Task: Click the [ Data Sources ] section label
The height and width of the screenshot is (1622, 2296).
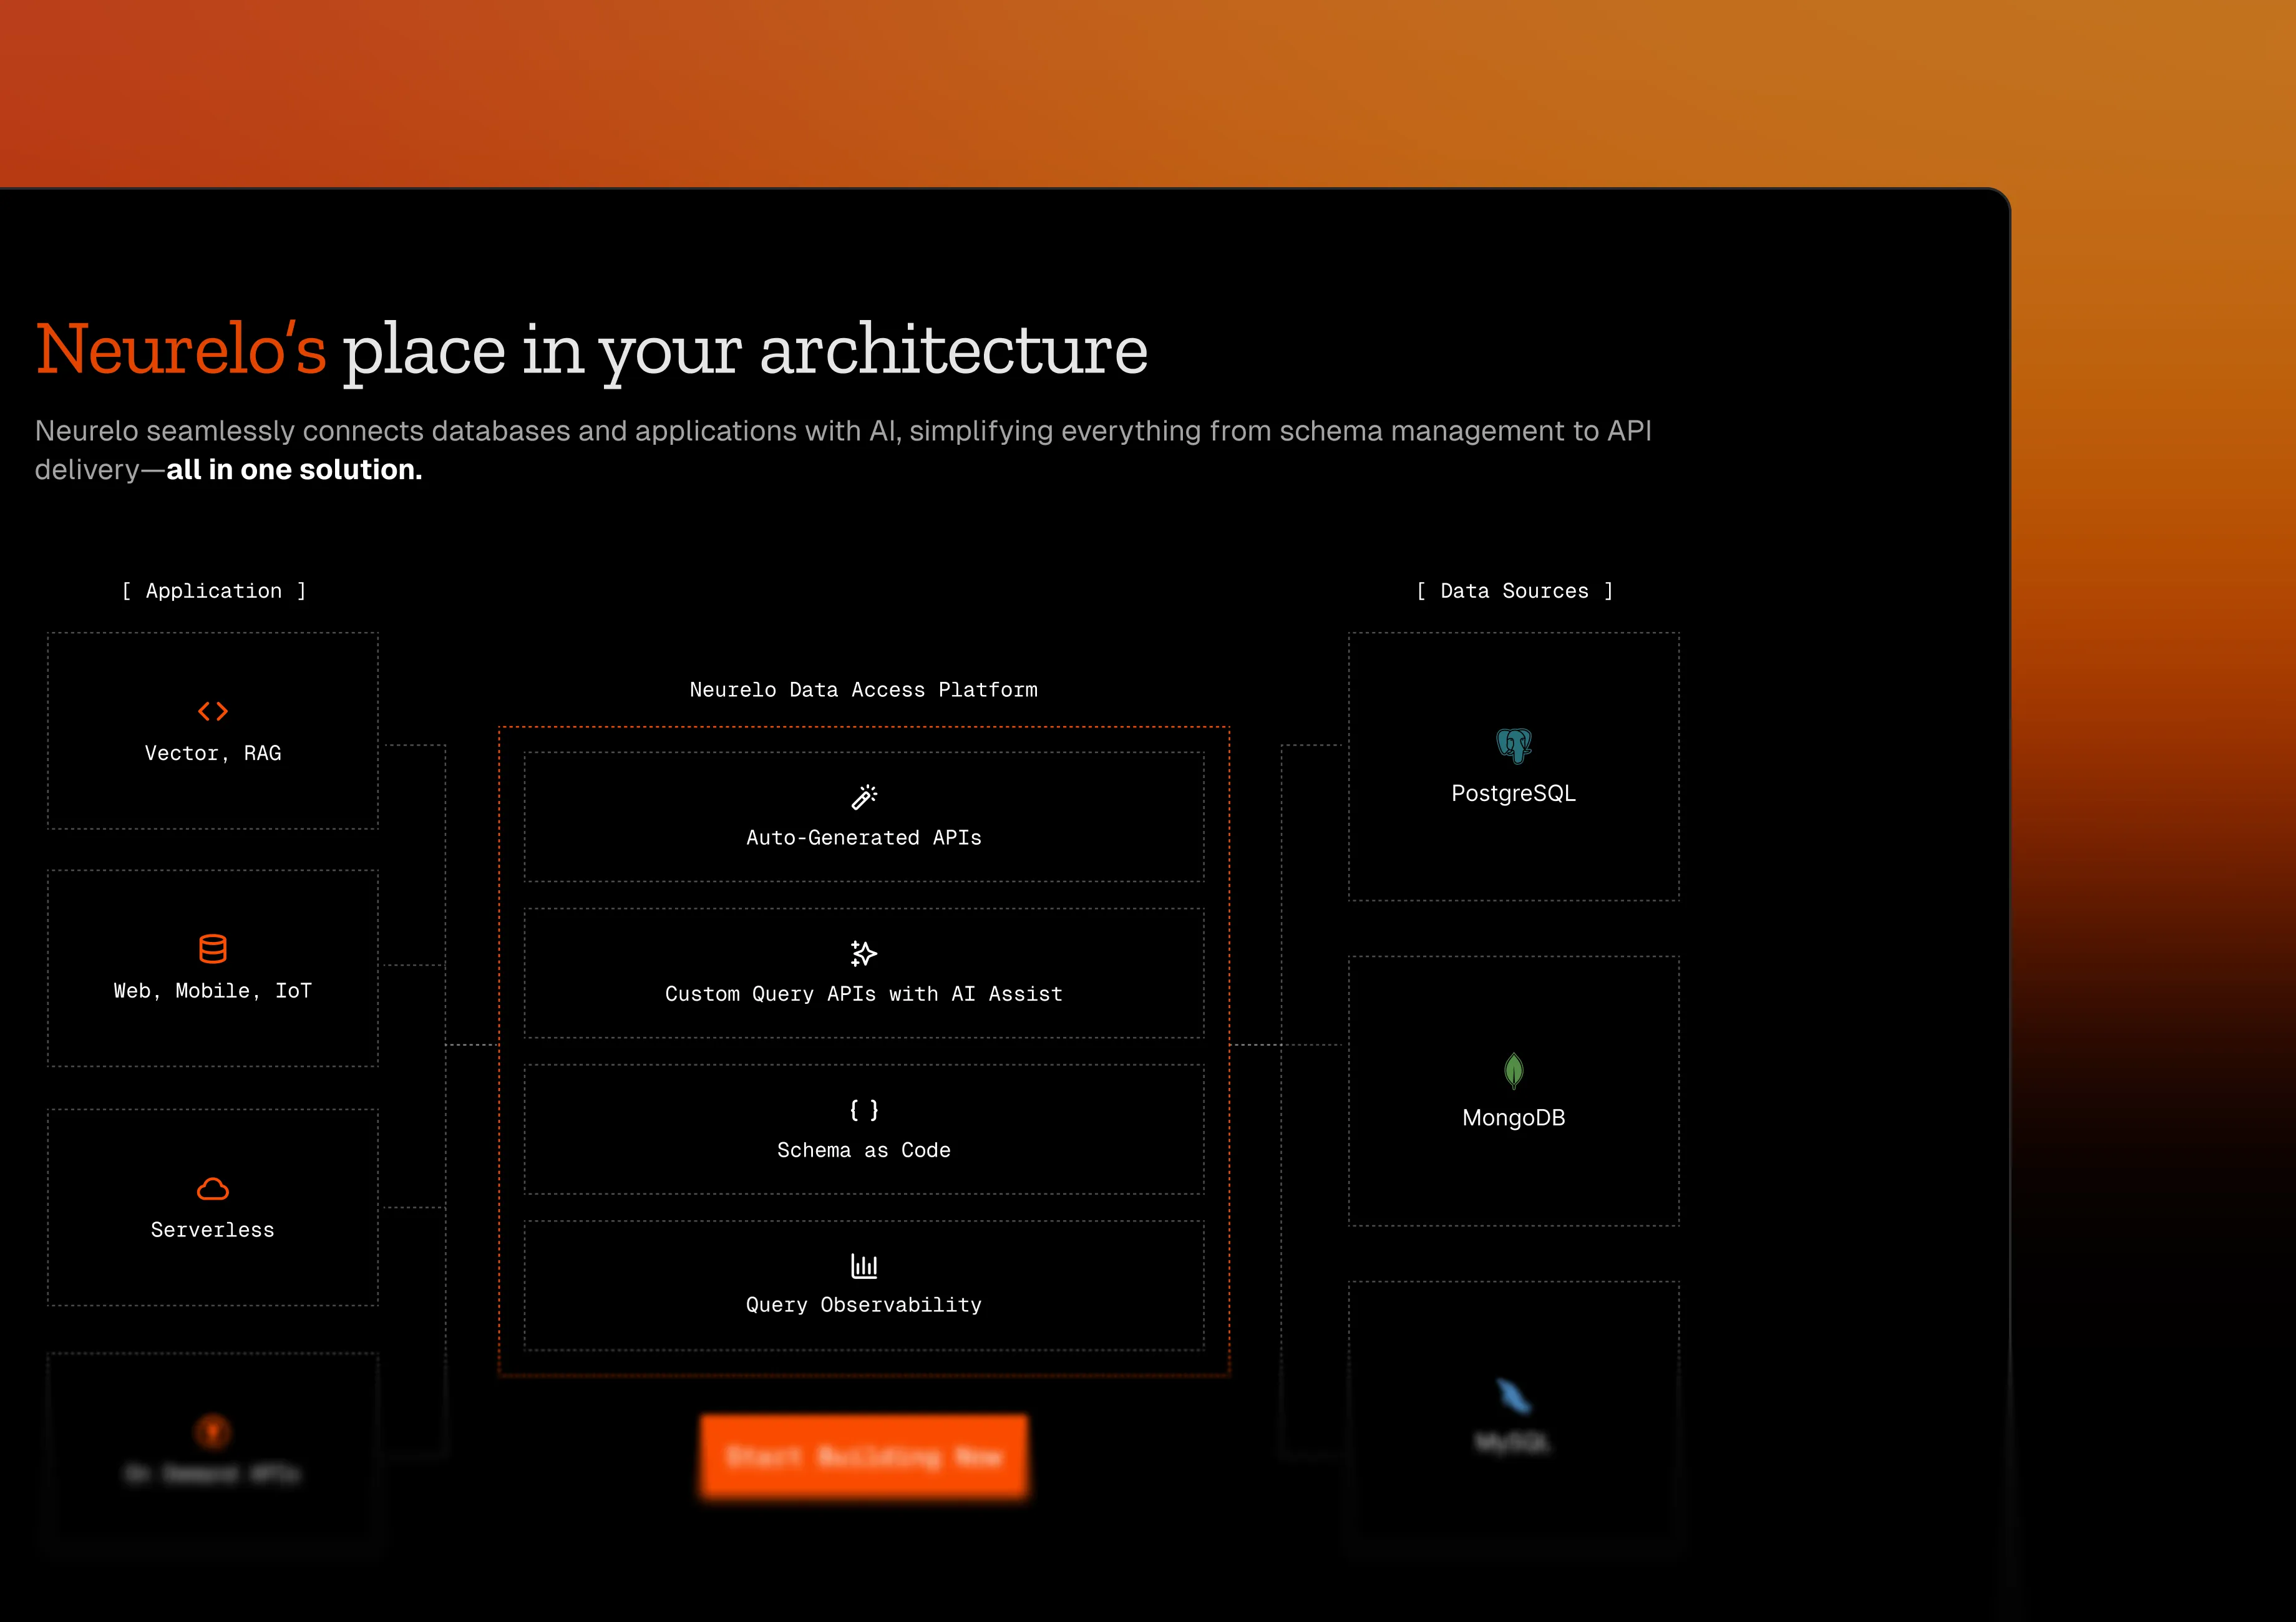Action: click(1513, 590)
